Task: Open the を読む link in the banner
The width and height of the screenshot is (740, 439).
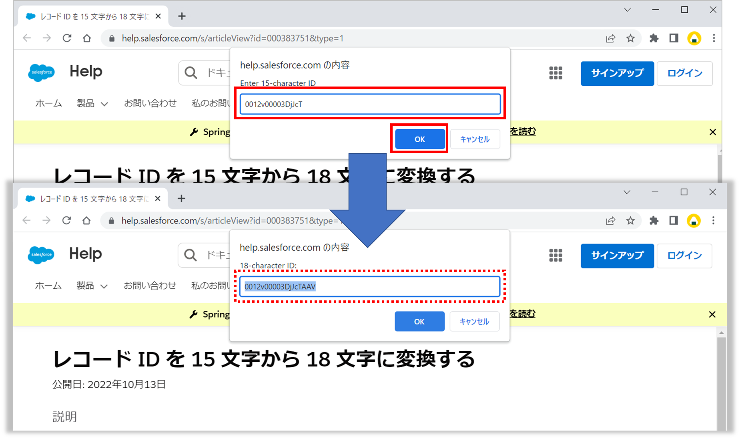Action: point(523,131)
